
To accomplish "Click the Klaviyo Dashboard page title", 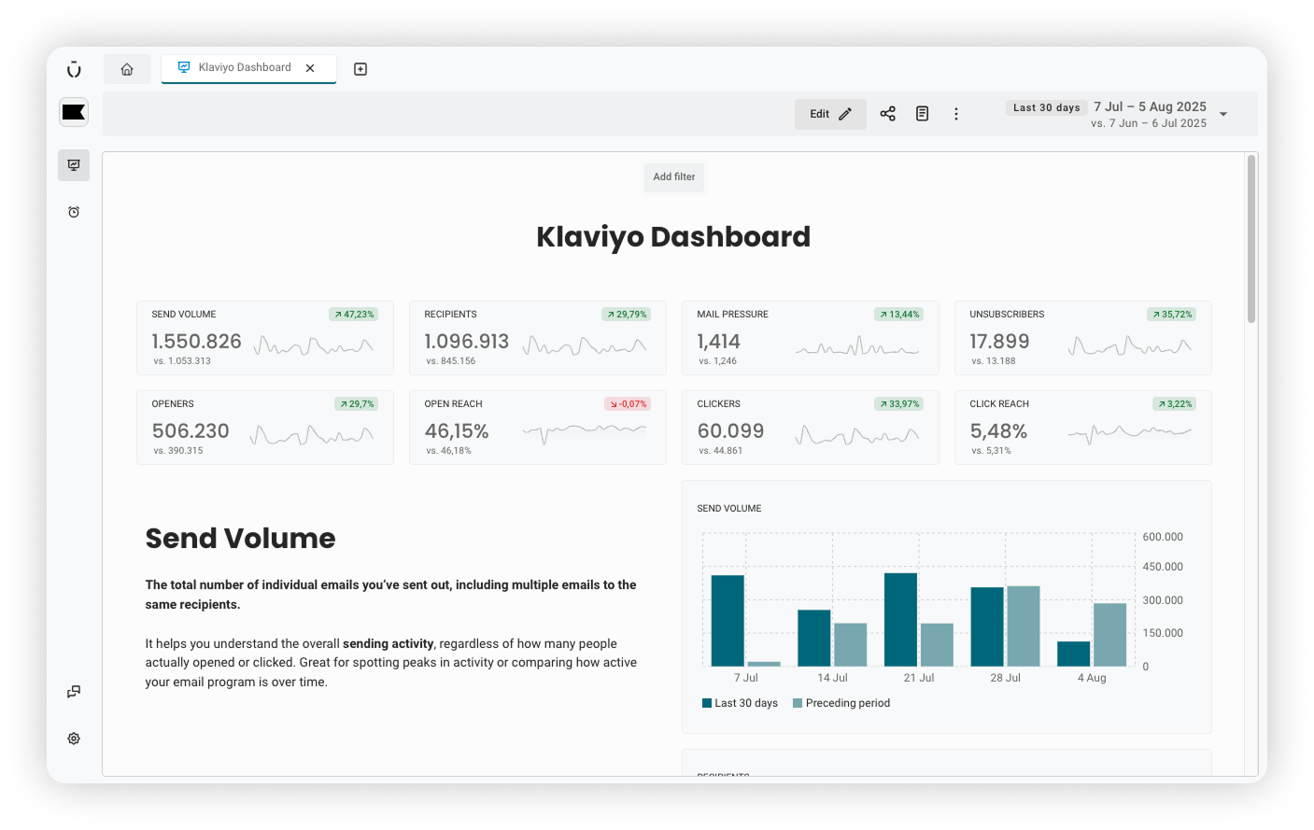I will (x=673, y=236).
